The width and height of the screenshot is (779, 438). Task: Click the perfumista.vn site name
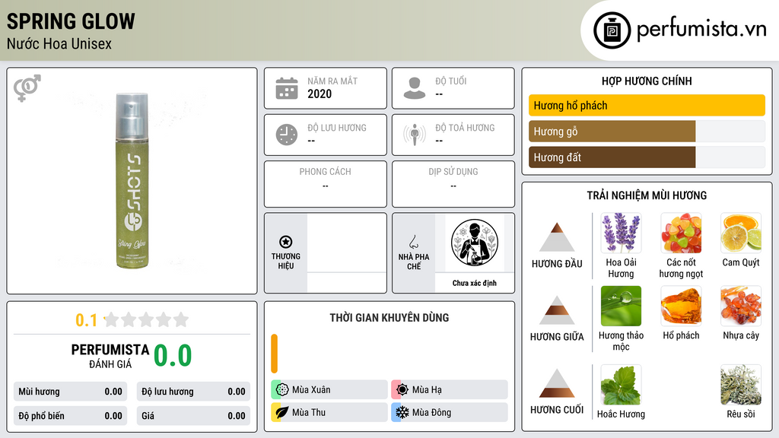[x=701, y=30]
